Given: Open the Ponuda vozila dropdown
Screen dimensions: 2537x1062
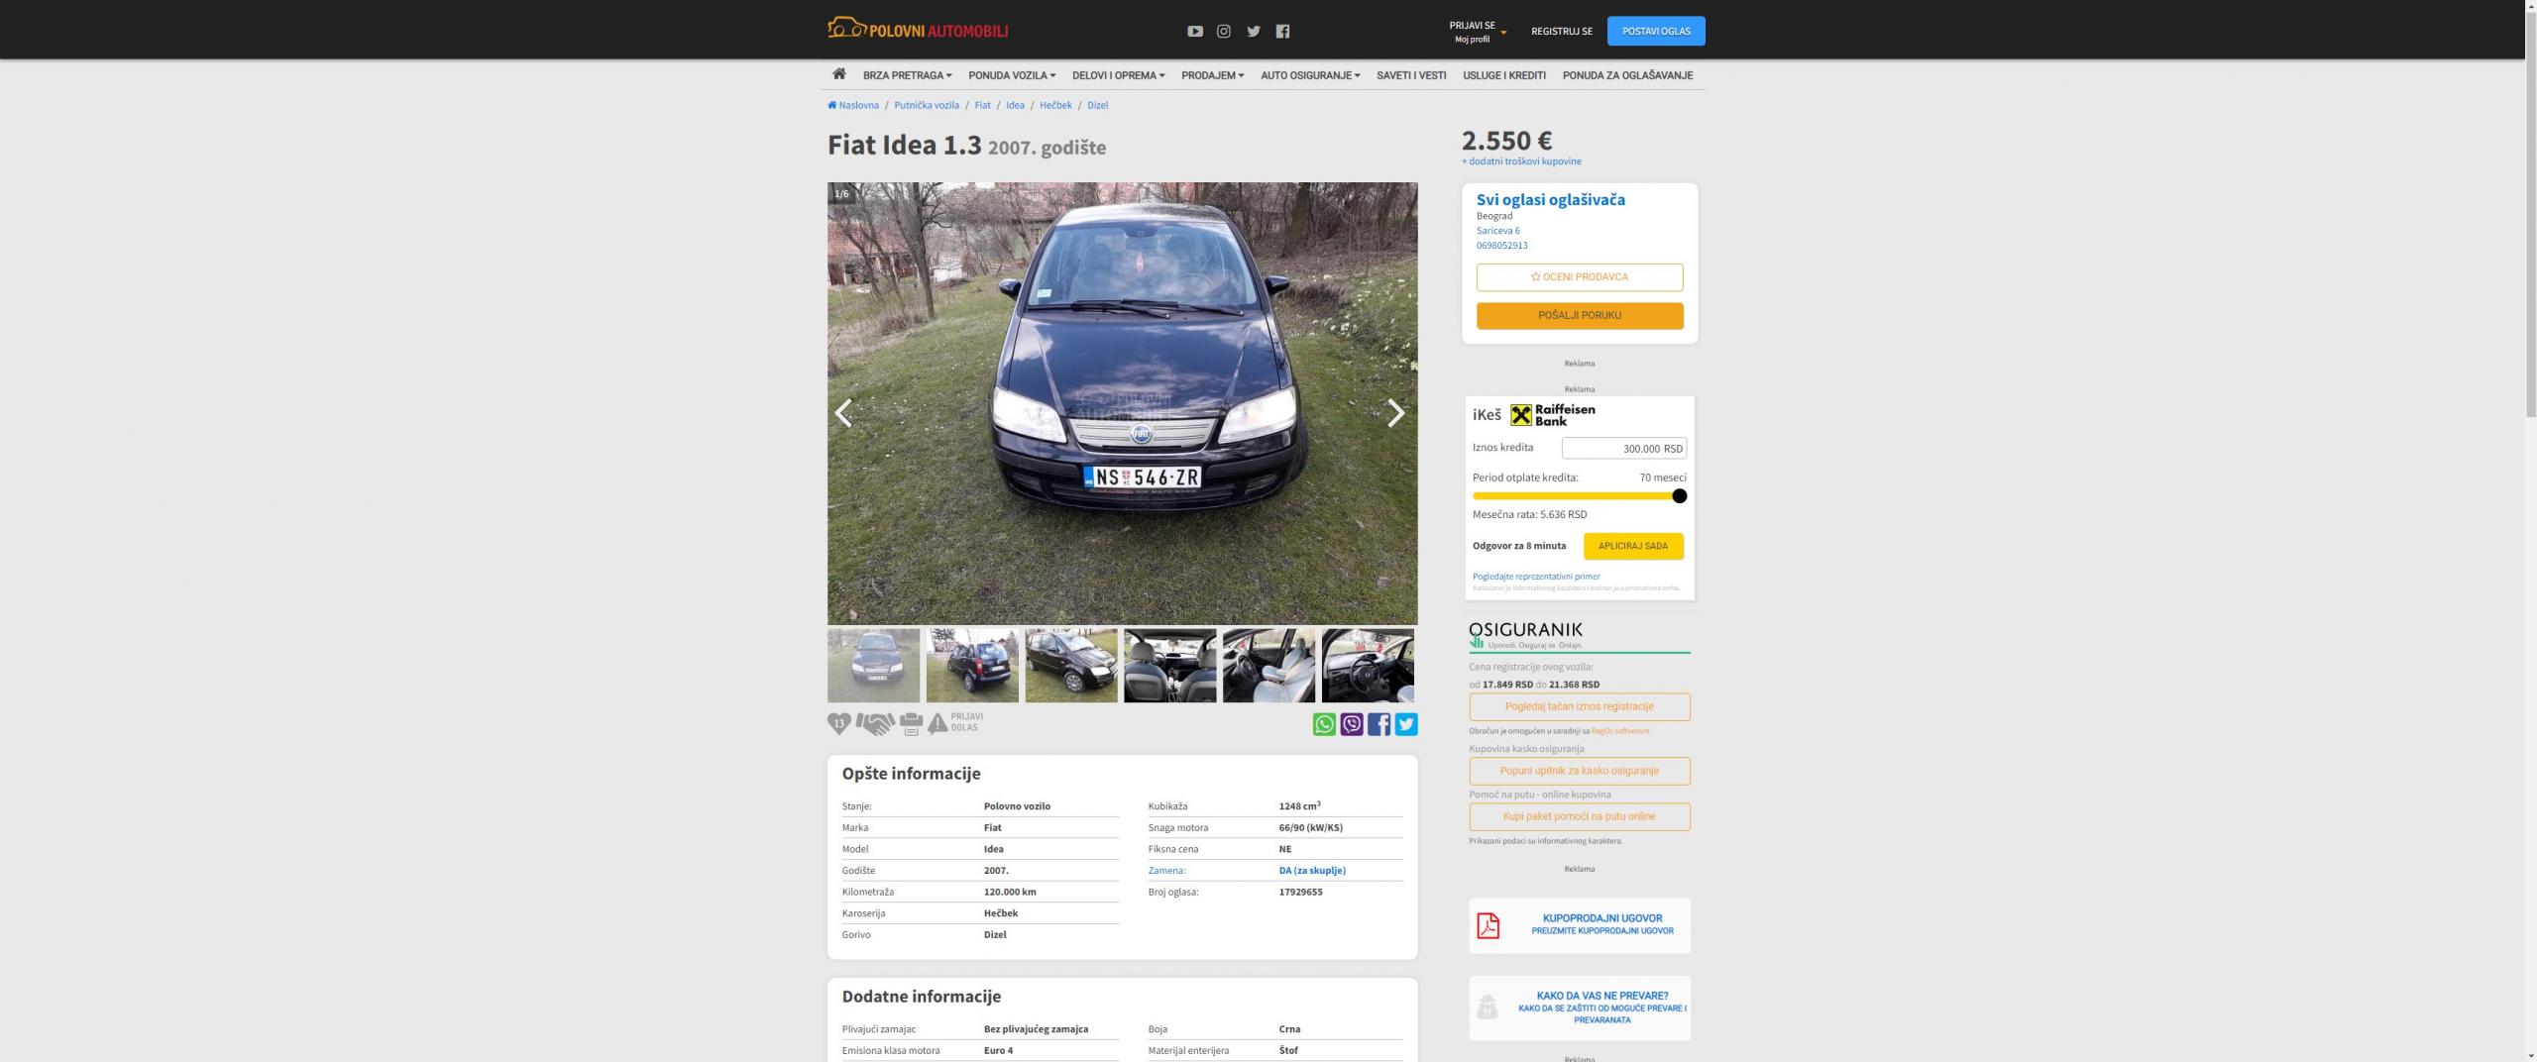Looking at the screenshot, I should pyautogui.click(x=1011, y=75).
